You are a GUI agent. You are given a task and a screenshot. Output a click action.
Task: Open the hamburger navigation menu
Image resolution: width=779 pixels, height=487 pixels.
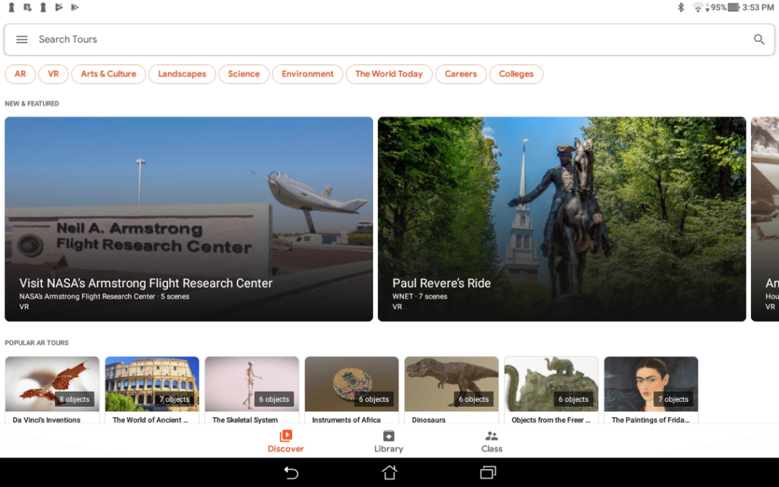pyautogui.click(x=22, y=40)
